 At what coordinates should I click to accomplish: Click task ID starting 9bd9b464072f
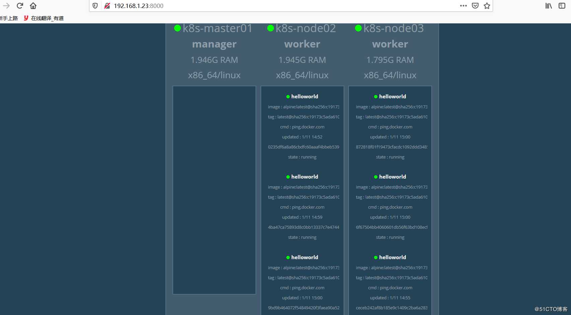click(304, 308)
